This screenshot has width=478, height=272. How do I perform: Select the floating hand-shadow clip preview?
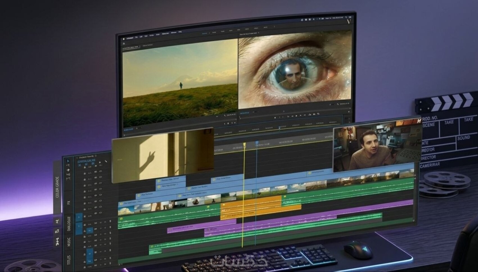pos(163,155)
